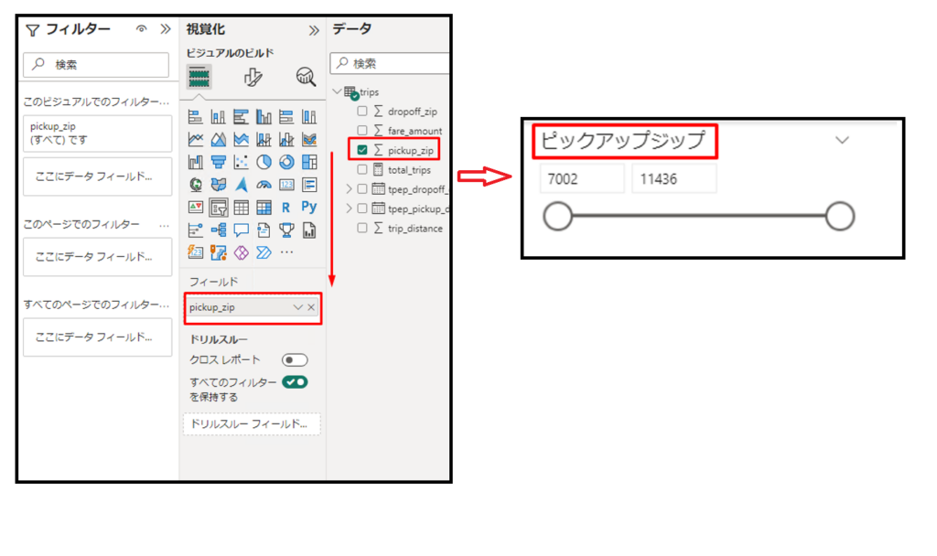The width and height of the screenshot is (937, 556).
Task: Select the stacked column chart visual
Action: click(x=218, y=116)
